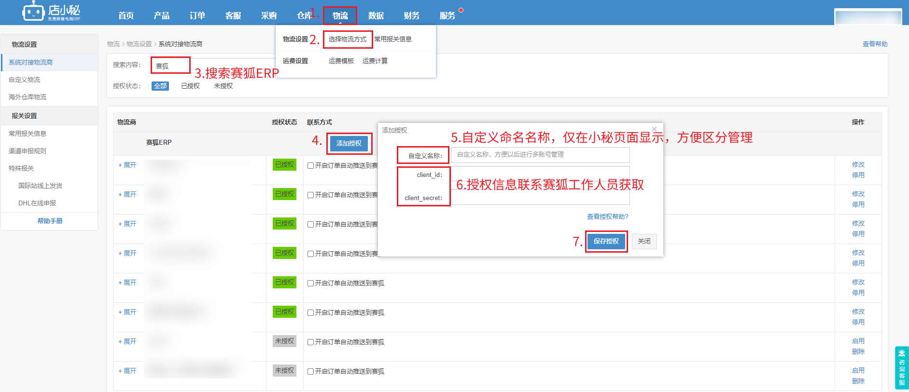The height and width of the screenshot is (392, 909).
Task: Click the 保存授权 button
Action: click(x=606, y=241)
